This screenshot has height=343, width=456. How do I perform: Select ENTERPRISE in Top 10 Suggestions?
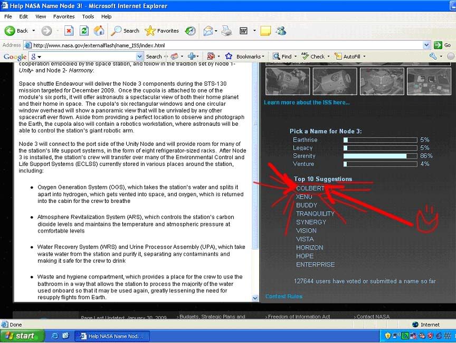coord(315,265)
